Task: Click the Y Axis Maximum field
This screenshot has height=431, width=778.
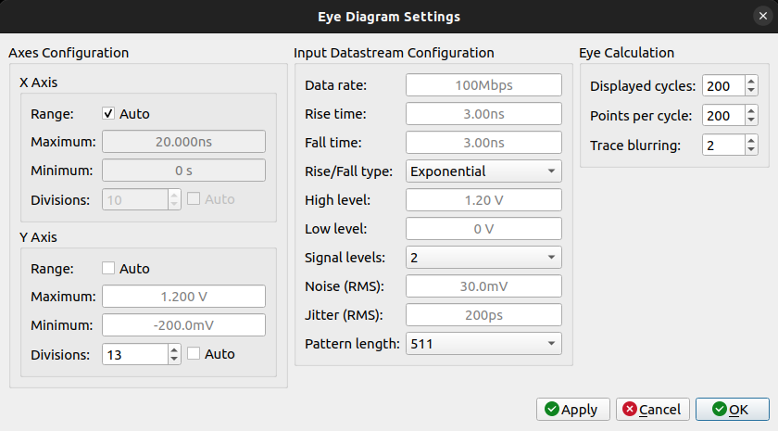Action: point(183,297)
